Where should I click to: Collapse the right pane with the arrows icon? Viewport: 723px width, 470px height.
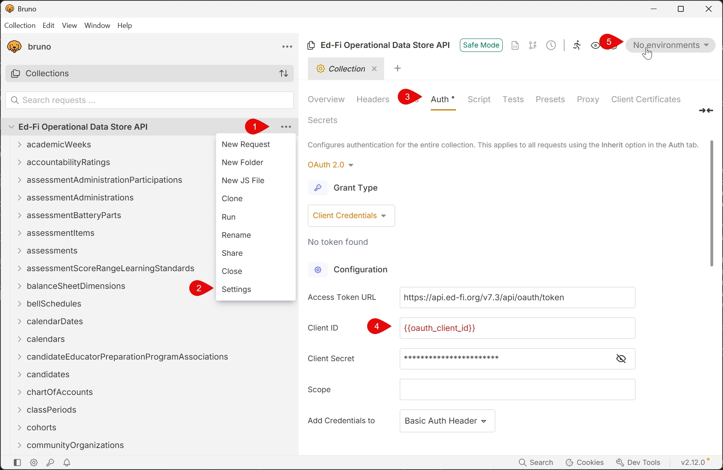pos(706,110)
